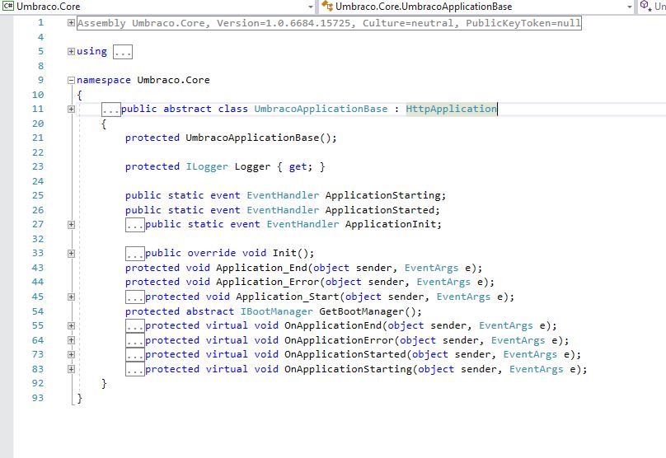Click the ellipsis box before public abstract class
This screenshot has width=666, height=458.
tap(110, 110)
